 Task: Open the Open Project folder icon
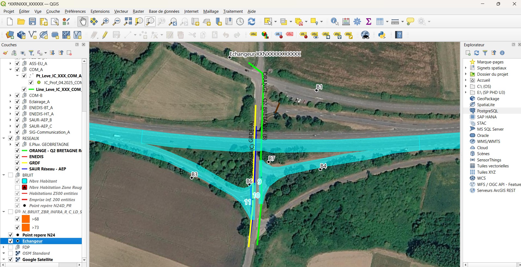pos(21,22)
